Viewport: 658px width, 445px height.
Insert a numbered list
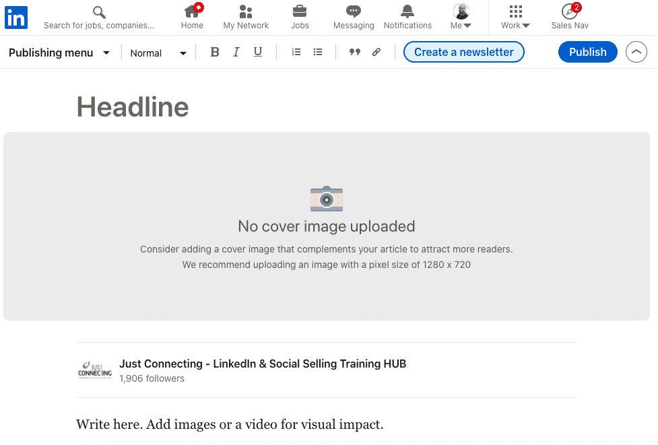[296, 53]
